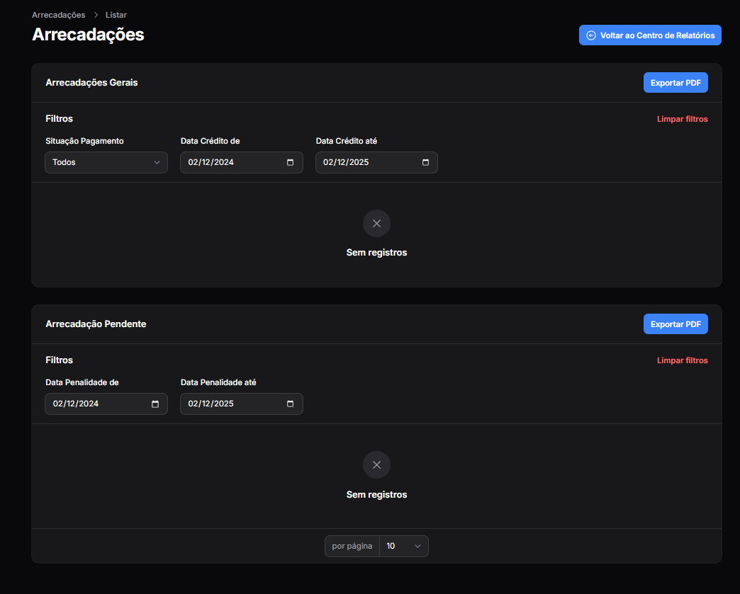Clear filters in Arrecadação Pendente section
740x594 pixels.
(x=682, y=360)
